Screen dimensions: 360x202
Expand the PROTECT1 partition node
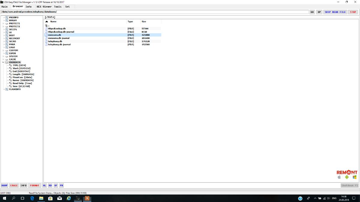tap(3, 23)
